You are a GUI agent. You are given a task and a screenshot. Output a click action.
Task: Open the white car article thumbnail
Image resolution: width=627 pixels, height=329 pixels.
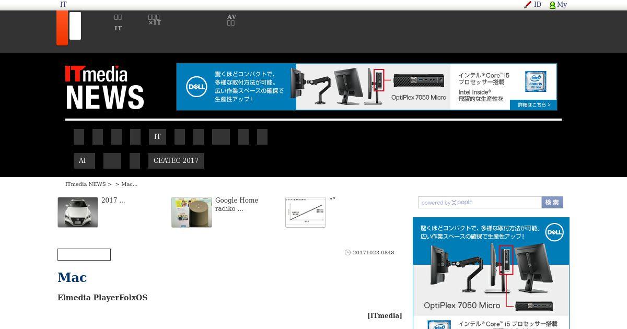(x=78, y=212)
